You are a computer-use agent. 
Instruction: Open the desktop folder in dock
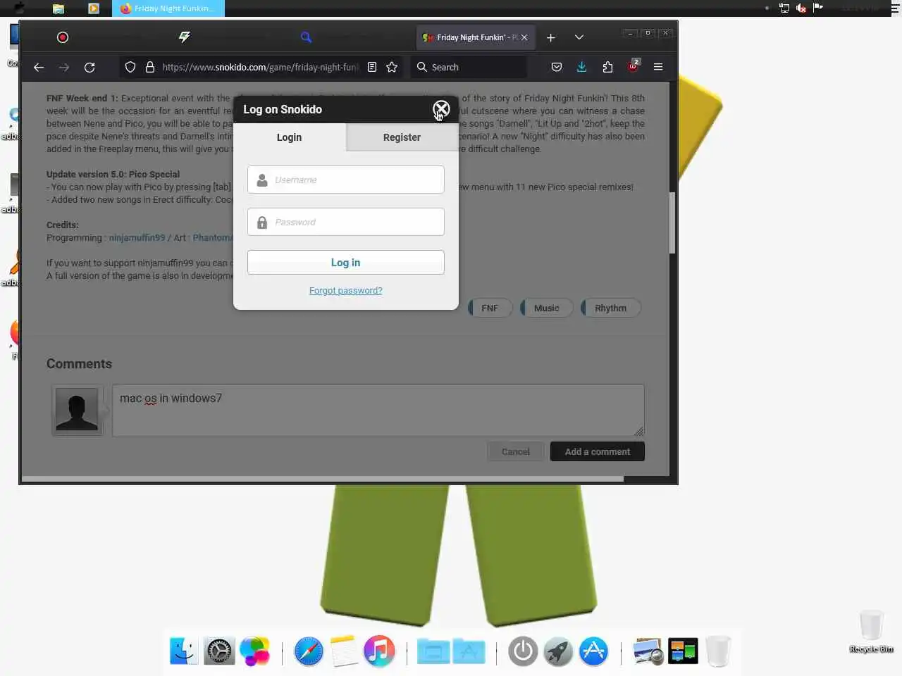coord(433,651)
